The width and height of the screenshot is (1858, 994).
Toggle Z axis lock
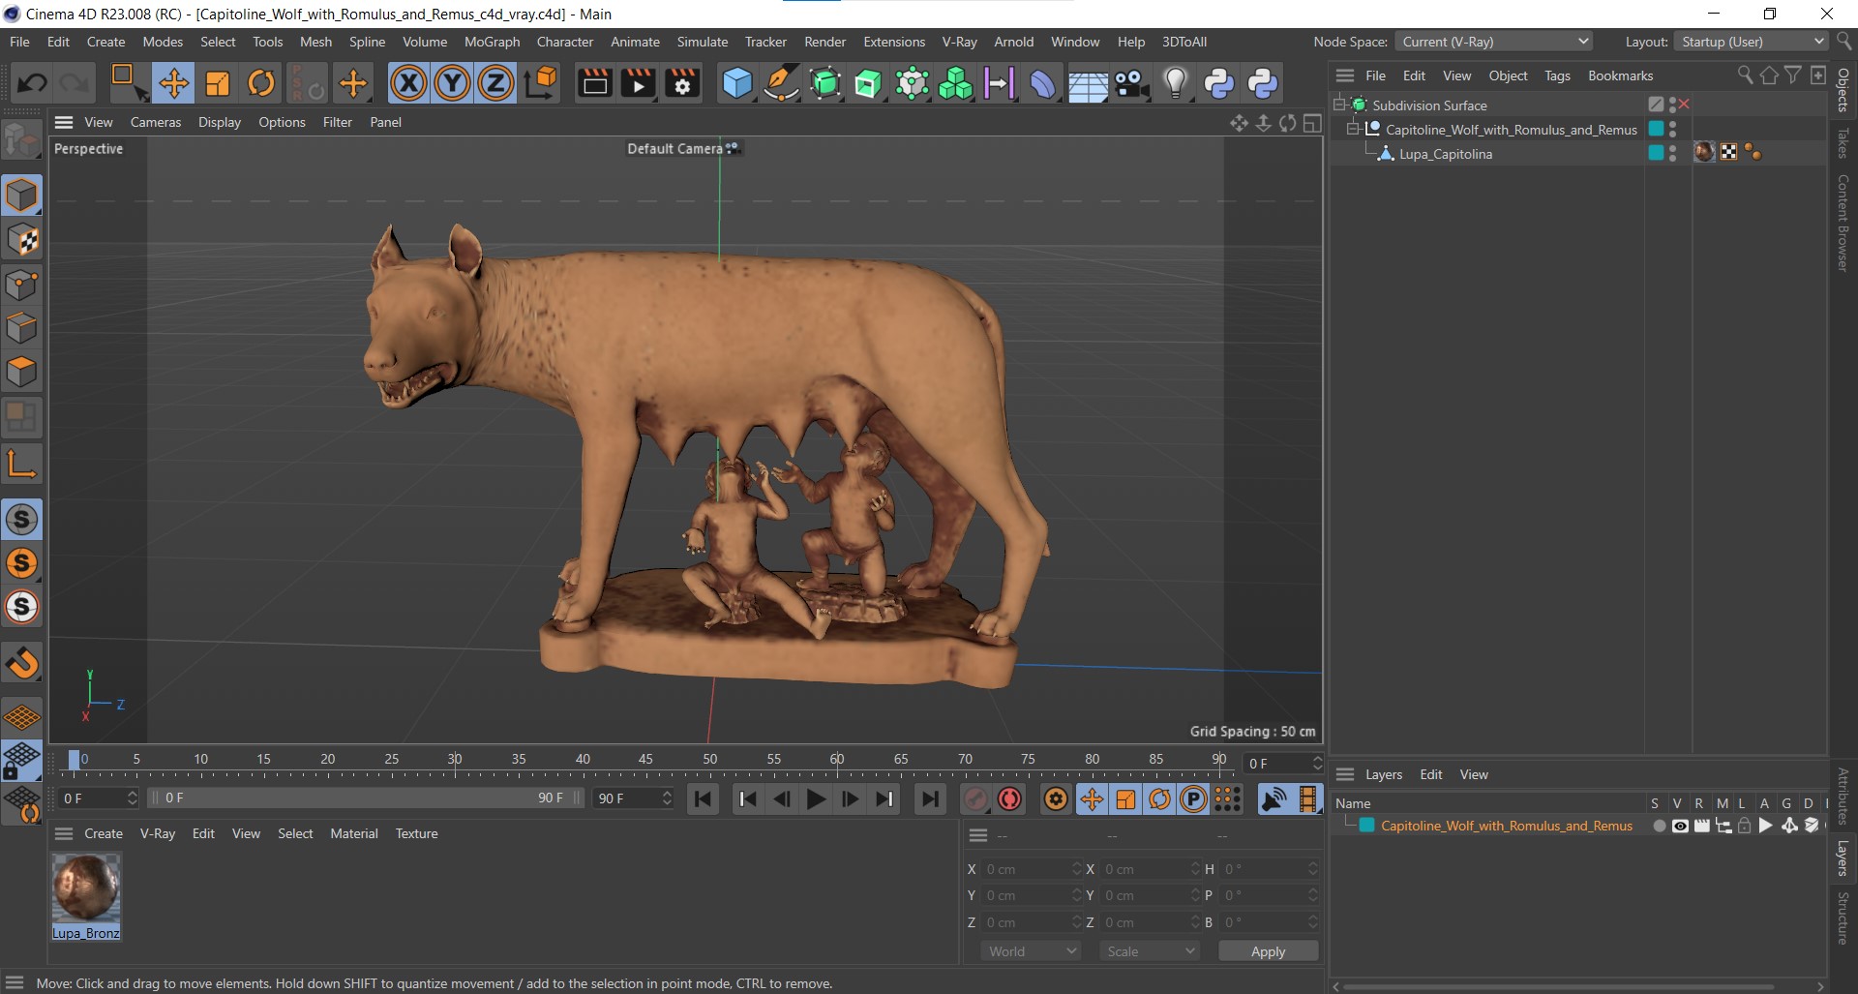[495, 83]
